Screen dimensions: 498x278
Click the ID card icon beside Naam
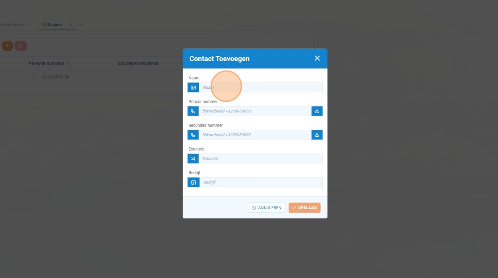click(193, 87)
